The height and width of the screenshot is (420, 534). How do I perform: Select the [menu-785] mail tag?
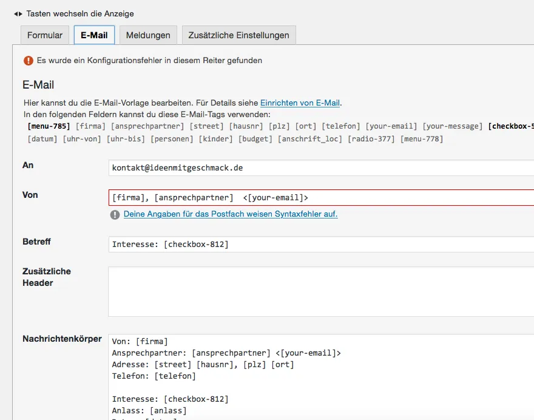(49, 126)
